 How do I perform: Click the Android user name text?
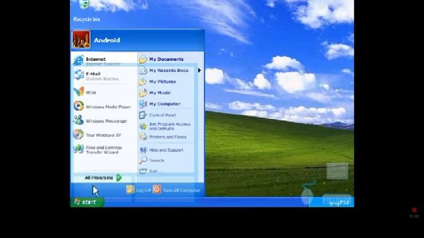[x=107, y=40]
